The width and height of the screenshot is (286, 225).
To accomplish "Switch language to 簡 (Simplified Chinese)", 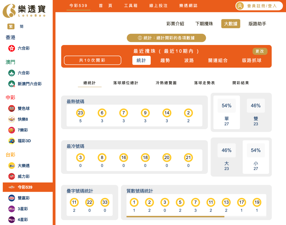I will (22, 26).
